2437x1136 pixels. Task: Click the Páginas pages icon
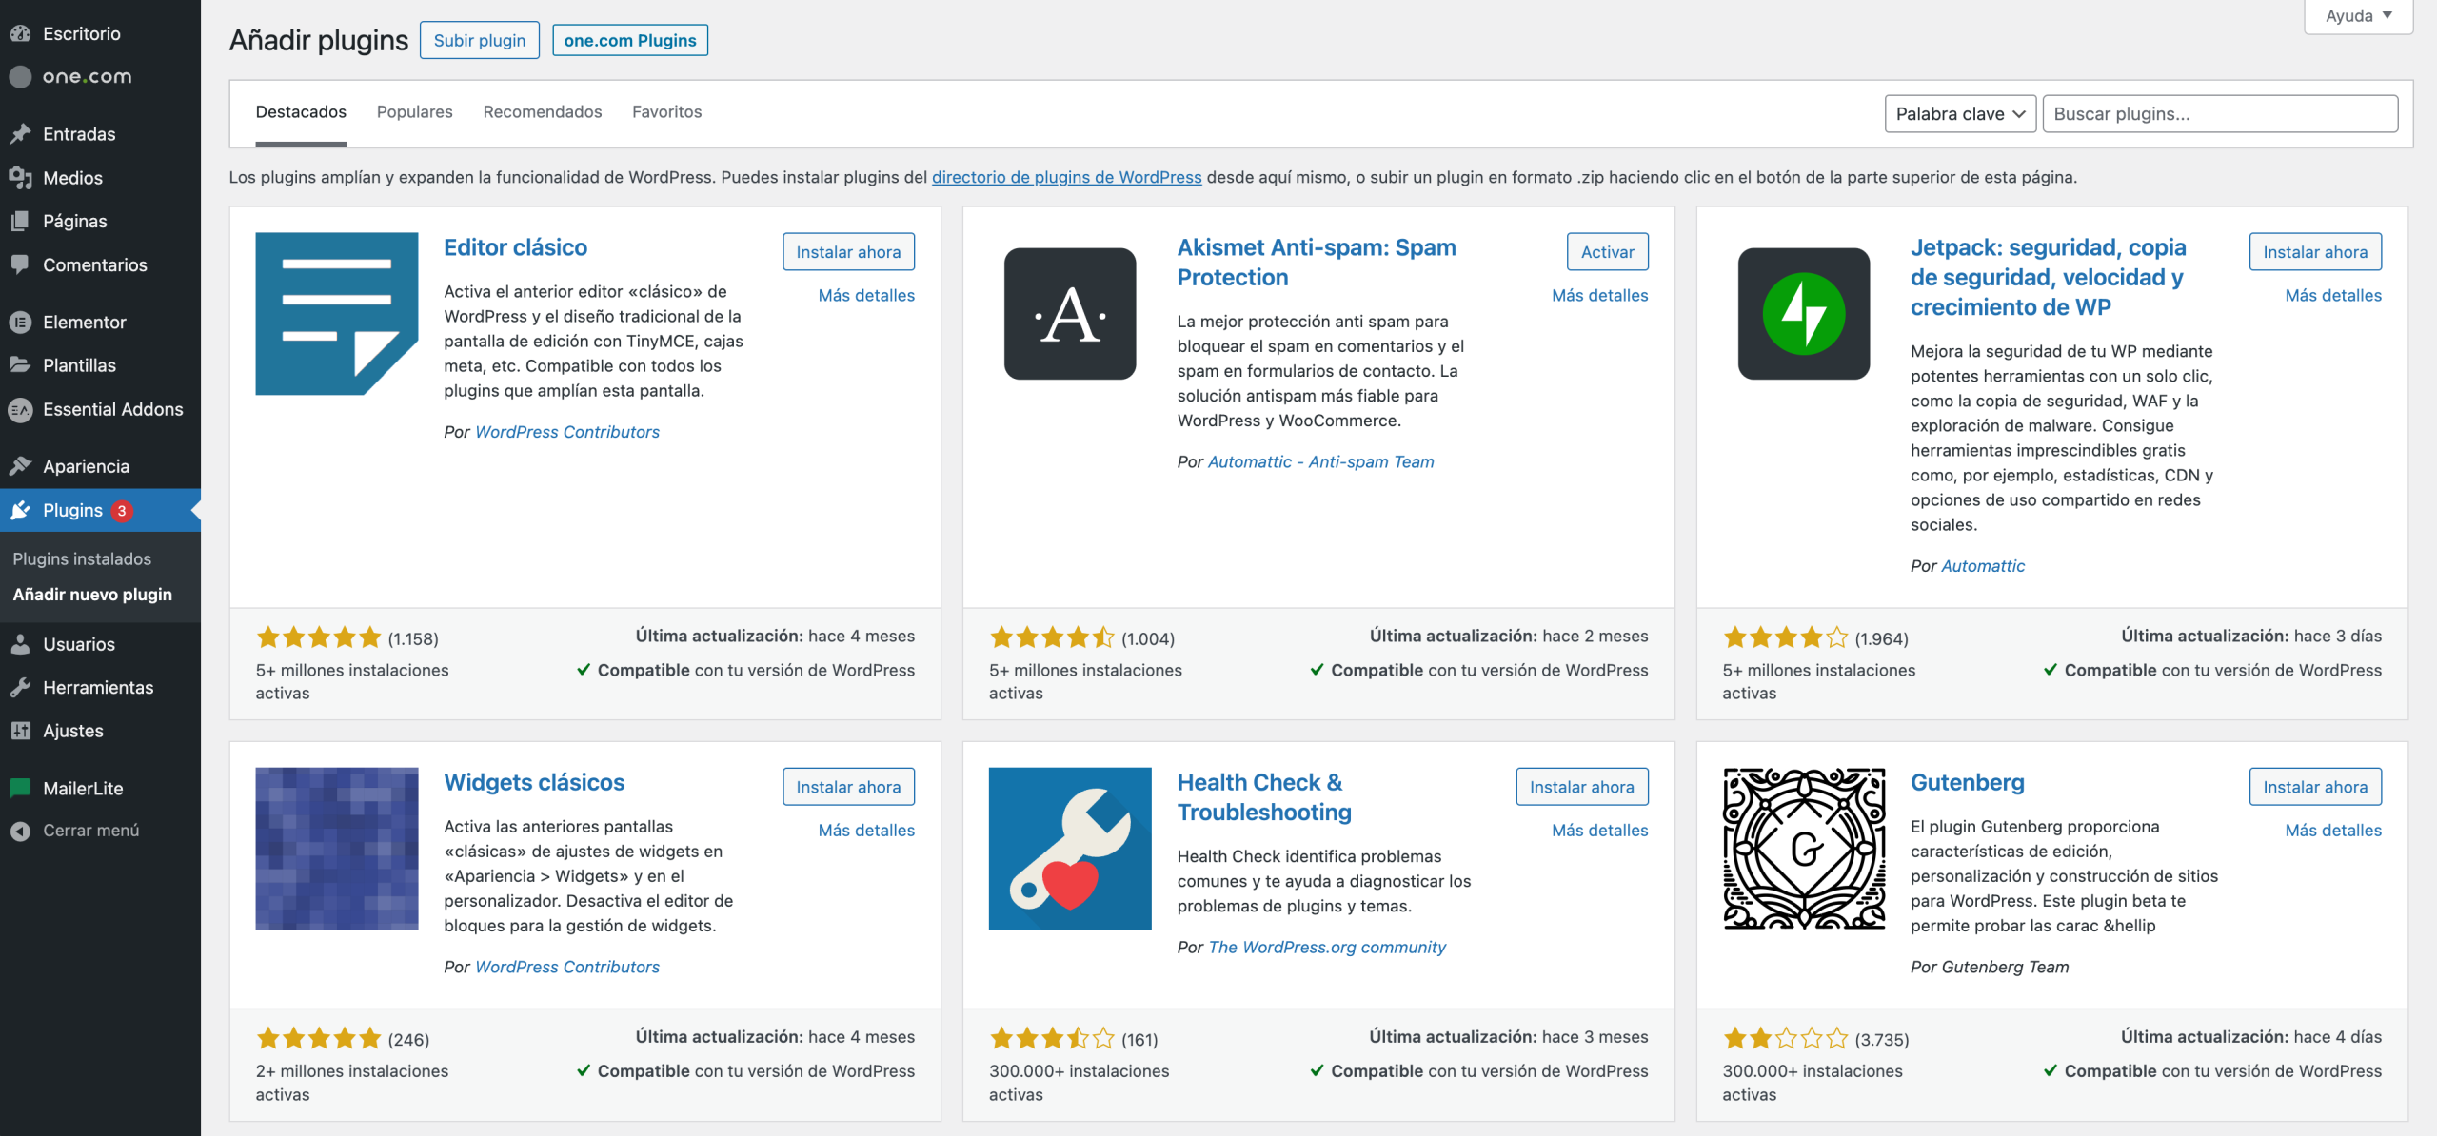click(x=22, y=221)
